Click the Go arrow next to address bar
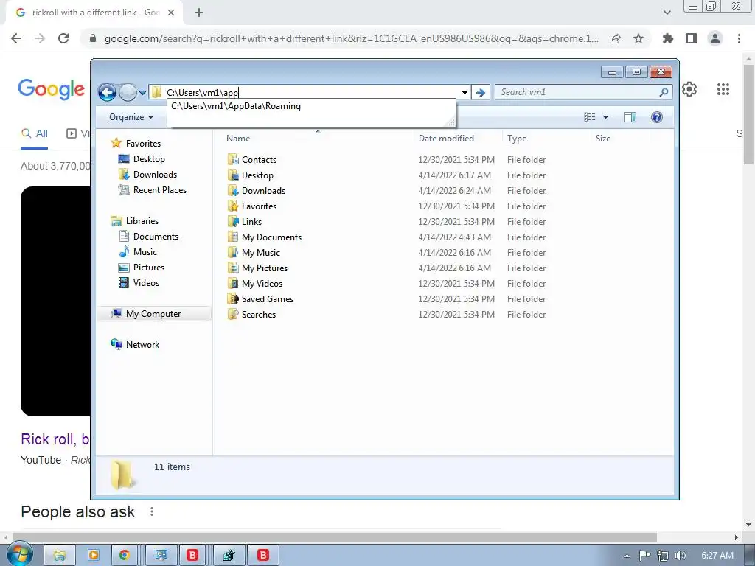 pyautogui.click(x=480, y=92)
